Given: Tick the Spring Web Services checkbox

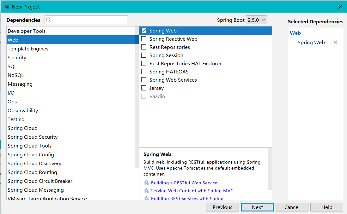Looking at the screenshot, I should (x=144, y=80).
